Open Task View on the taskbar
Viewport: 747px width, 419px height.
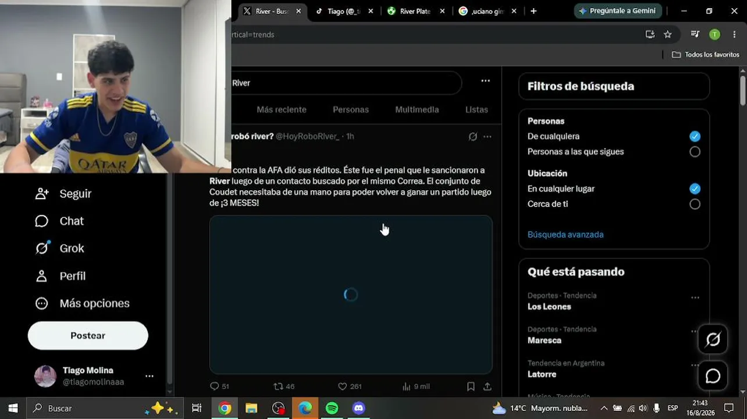[197, 409]
